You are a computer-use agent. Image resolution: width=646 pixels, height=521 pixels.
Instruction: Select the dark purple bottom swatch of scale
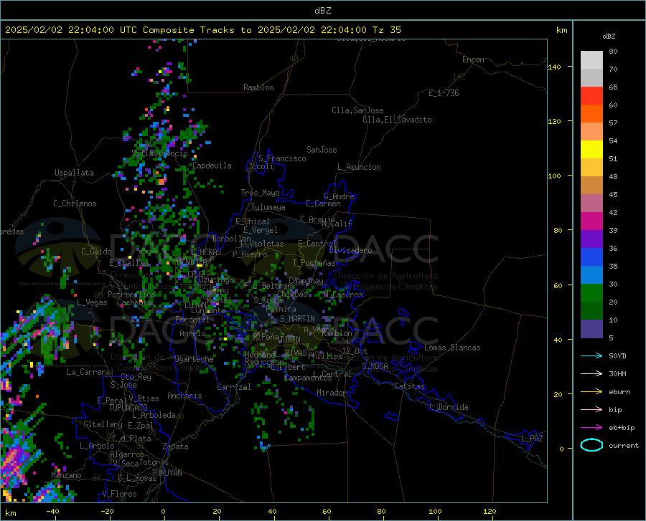pos(591,329)
